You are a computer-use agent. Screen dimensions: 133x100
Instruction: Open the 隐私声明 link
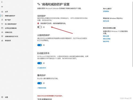click(106, 41)
